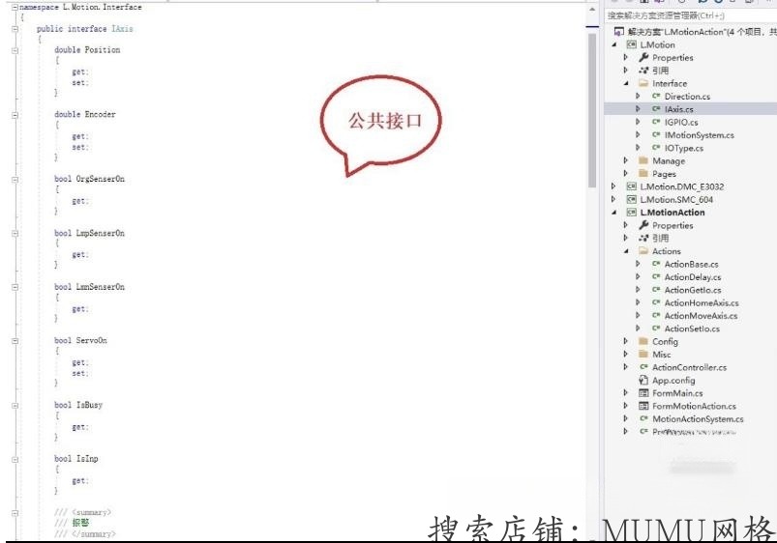This screenshot has height=543, width=777.
Task: Click the form icon of FormMotionAction.cs
Action: click(x=643, y=406)
